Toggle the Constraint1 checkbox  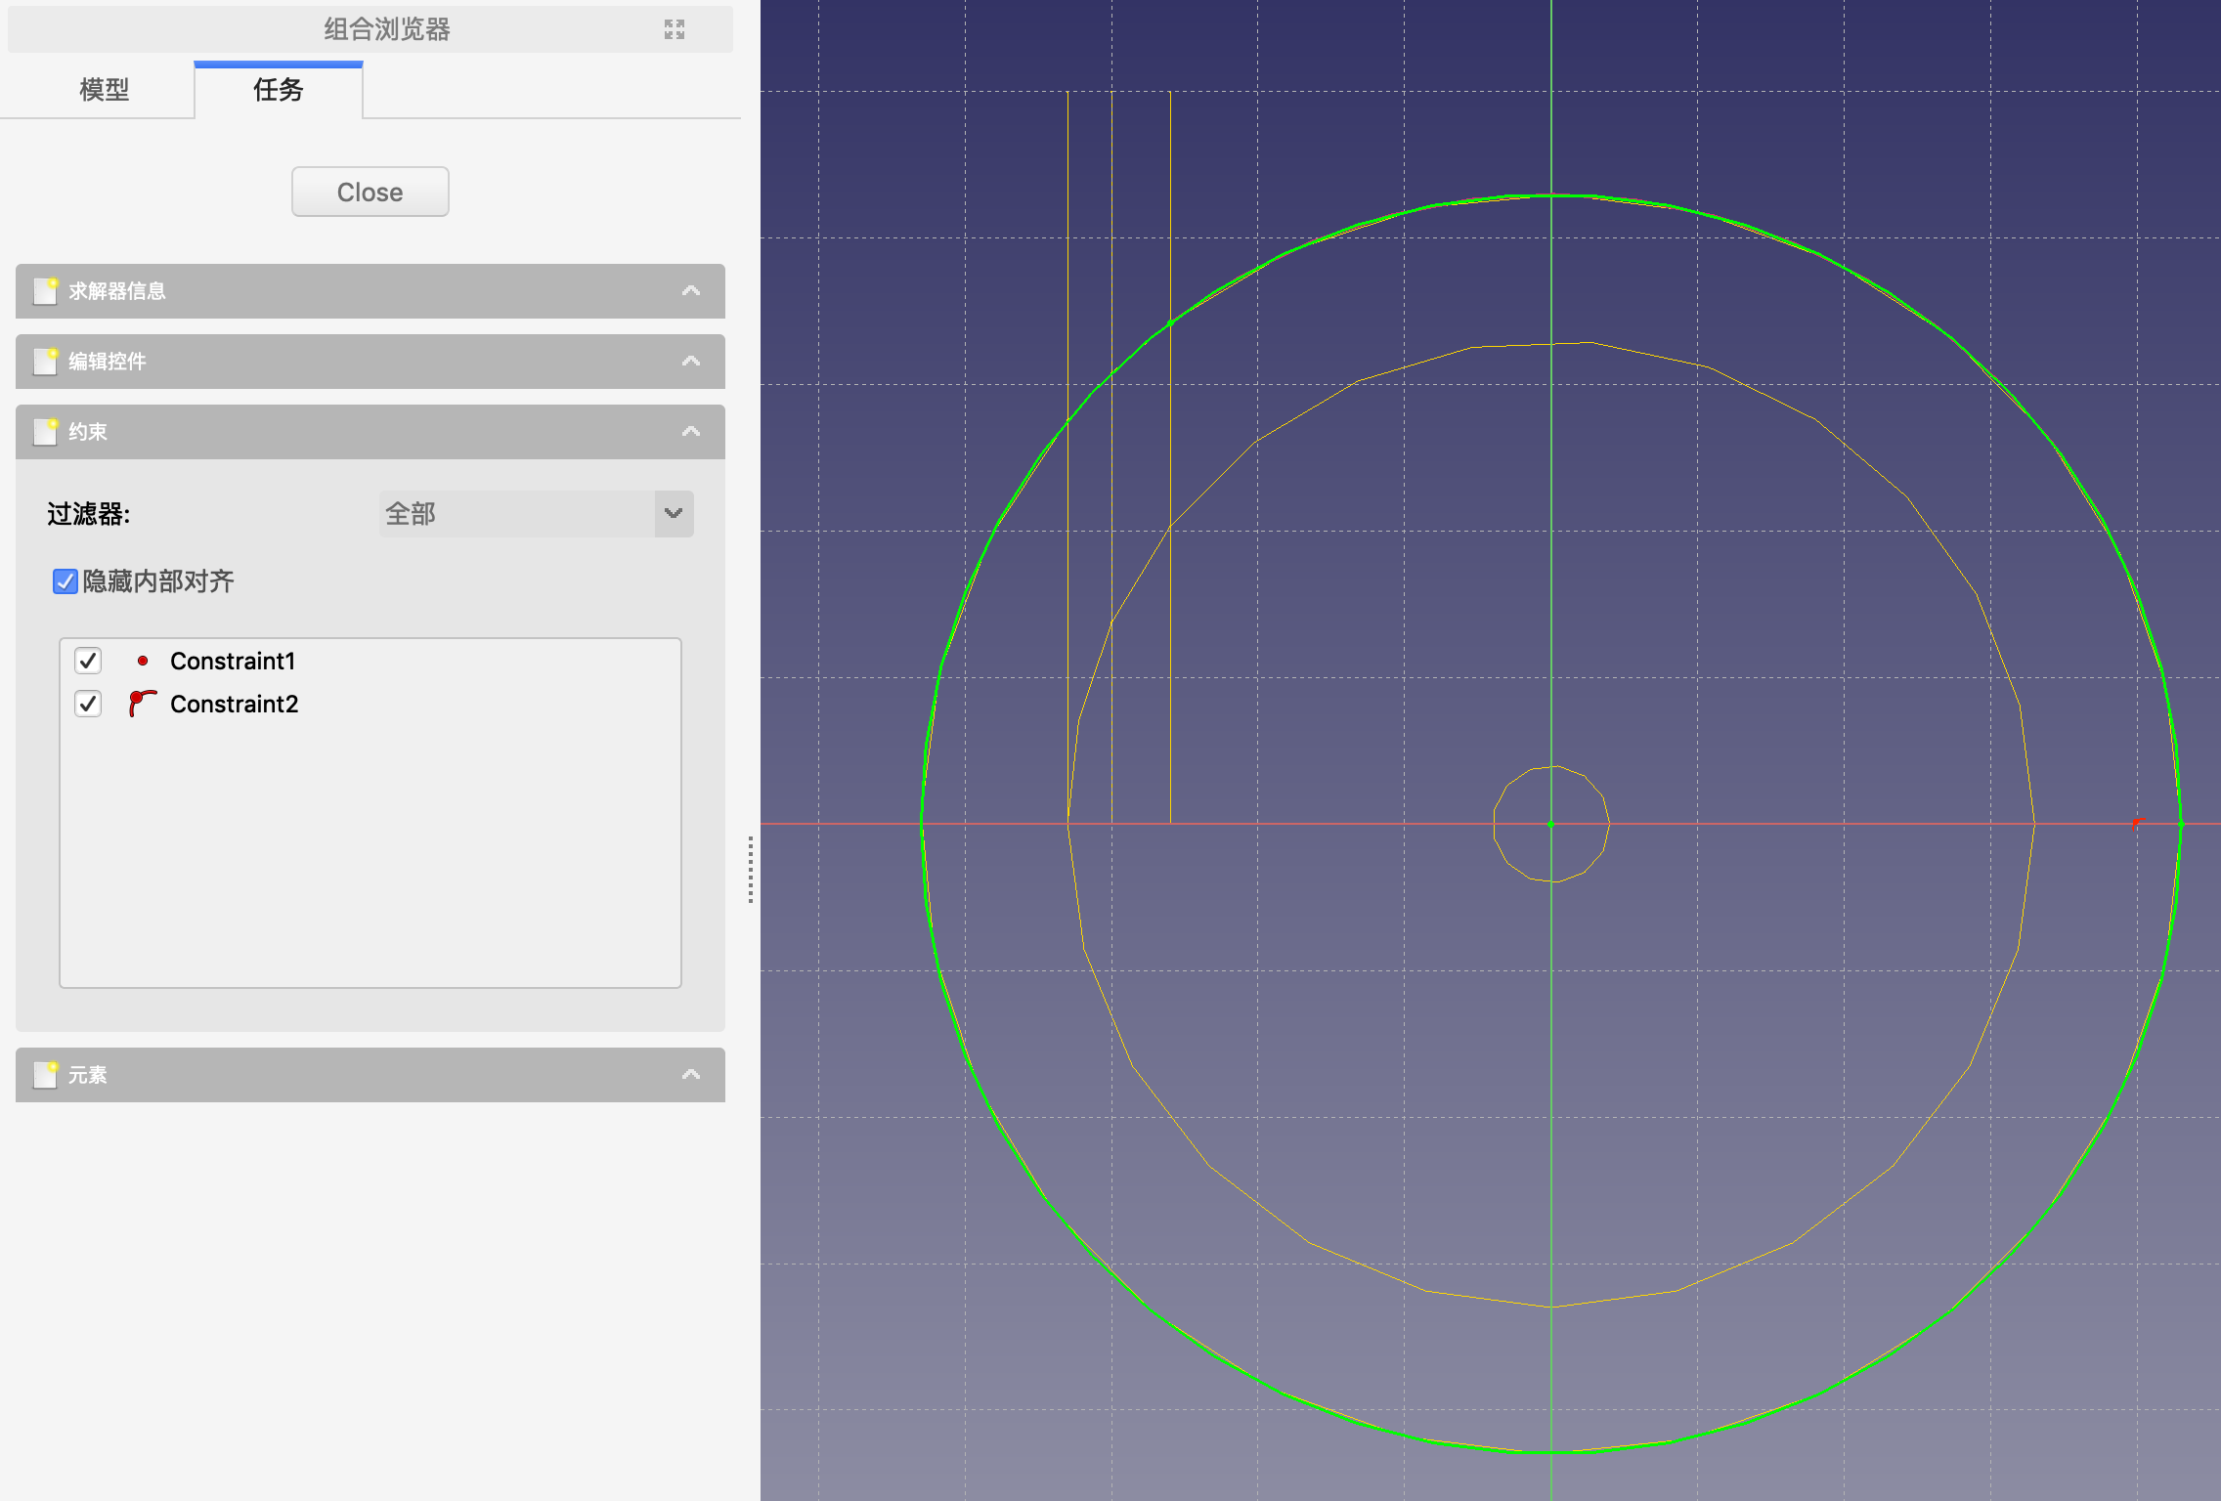pos(88,662)
